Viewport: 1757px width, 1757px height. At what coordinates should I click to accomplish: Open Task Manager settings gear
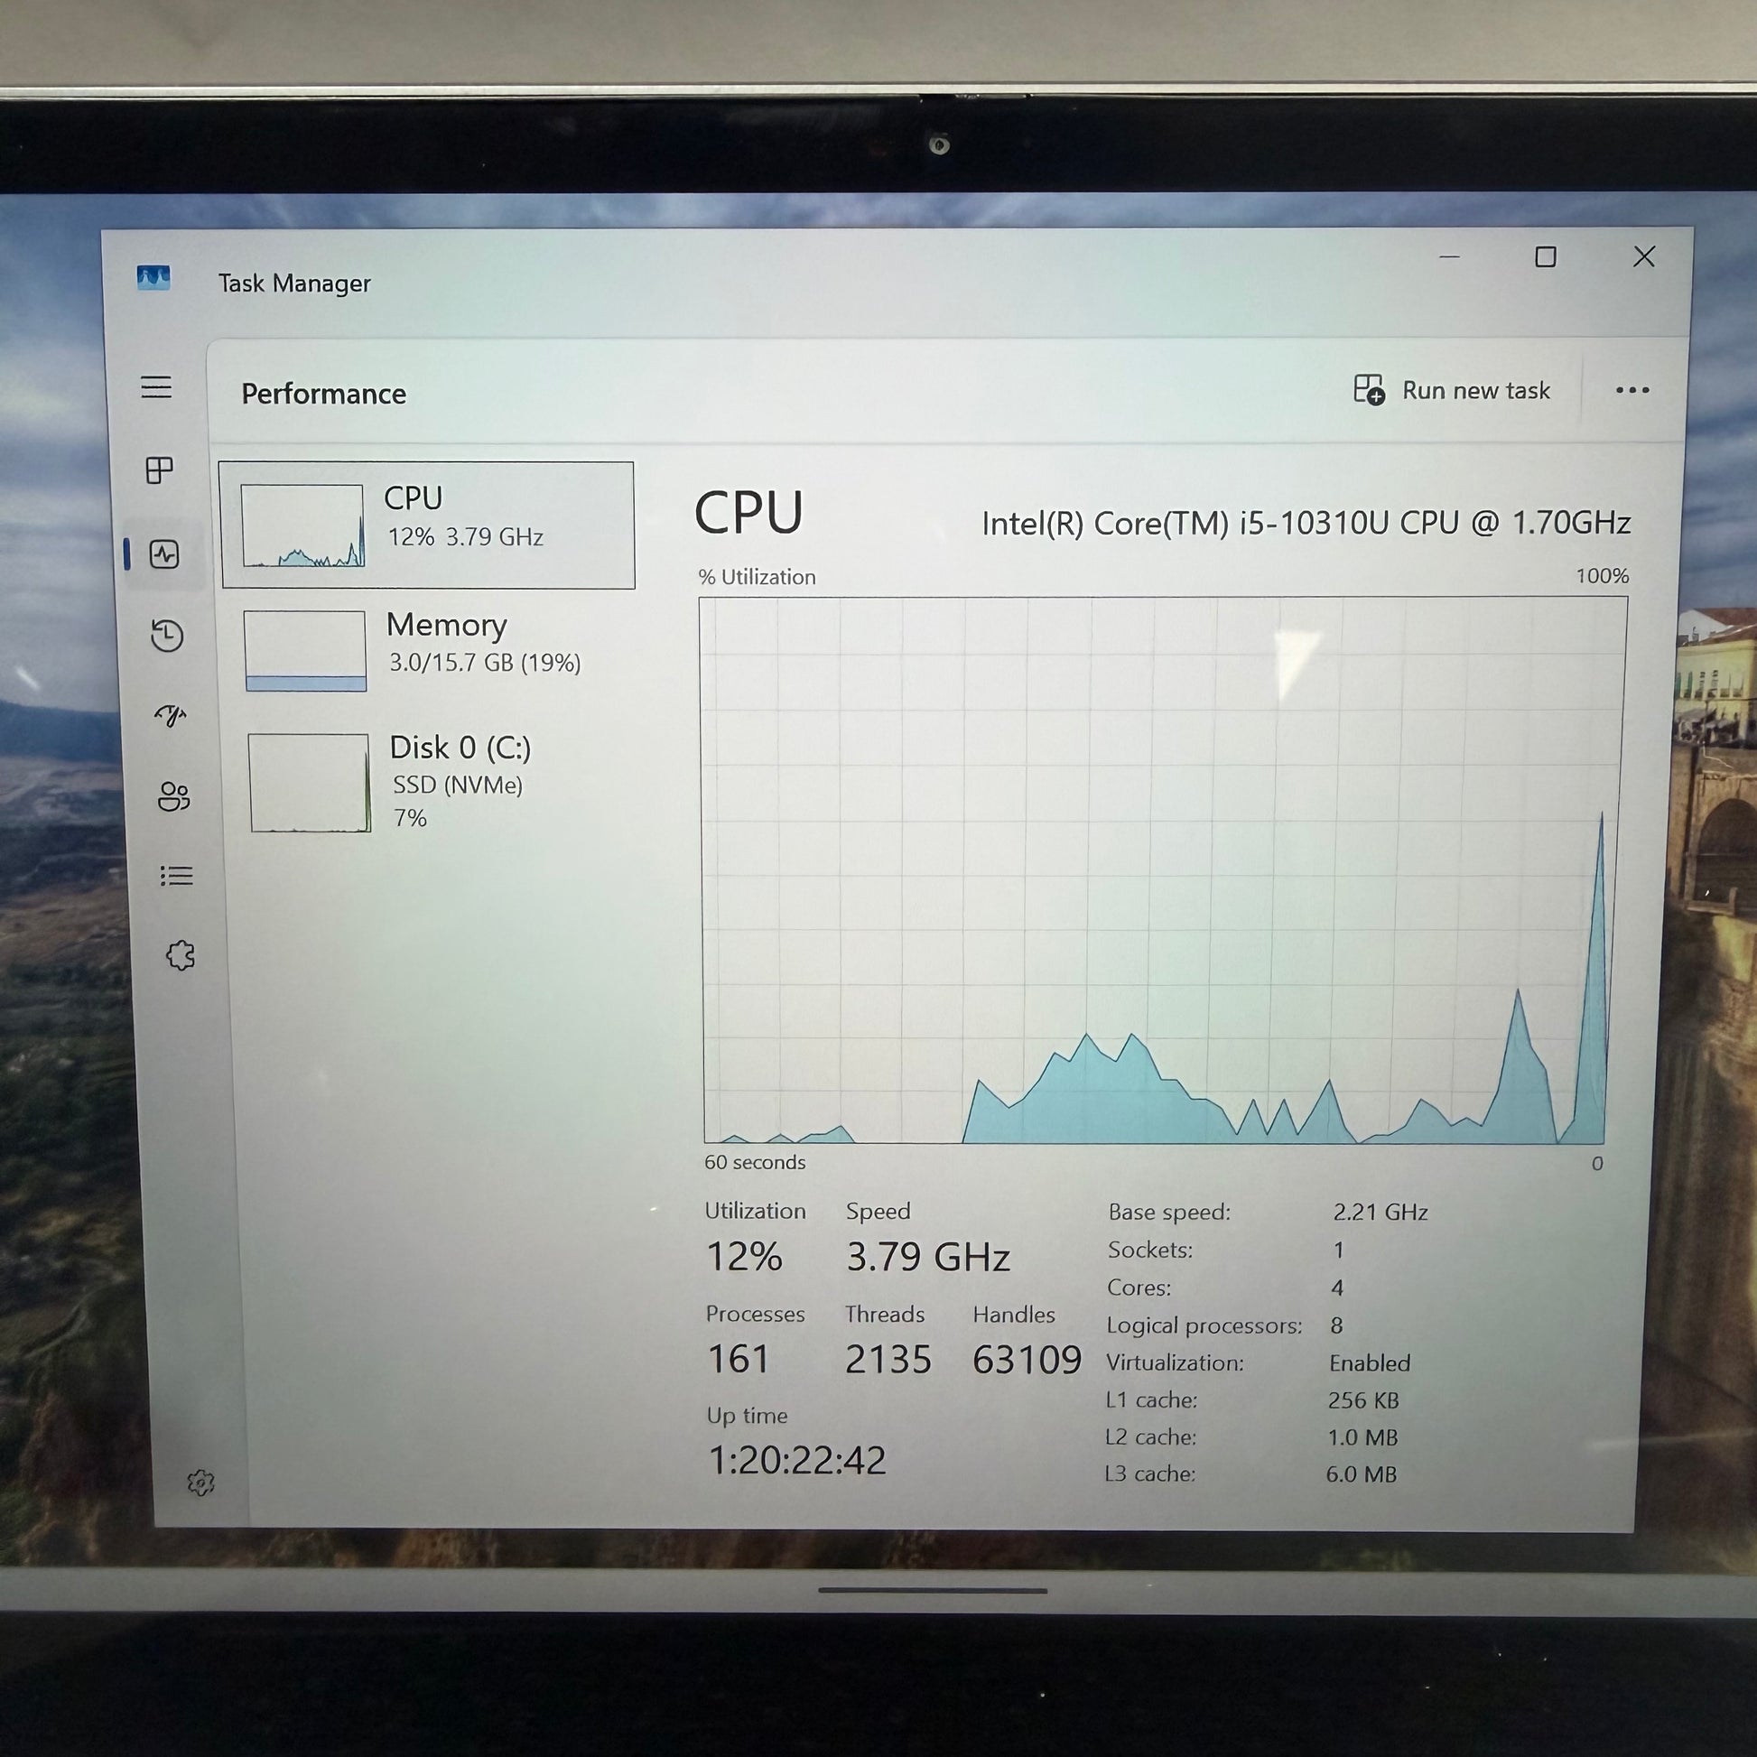coord(200,1483)
